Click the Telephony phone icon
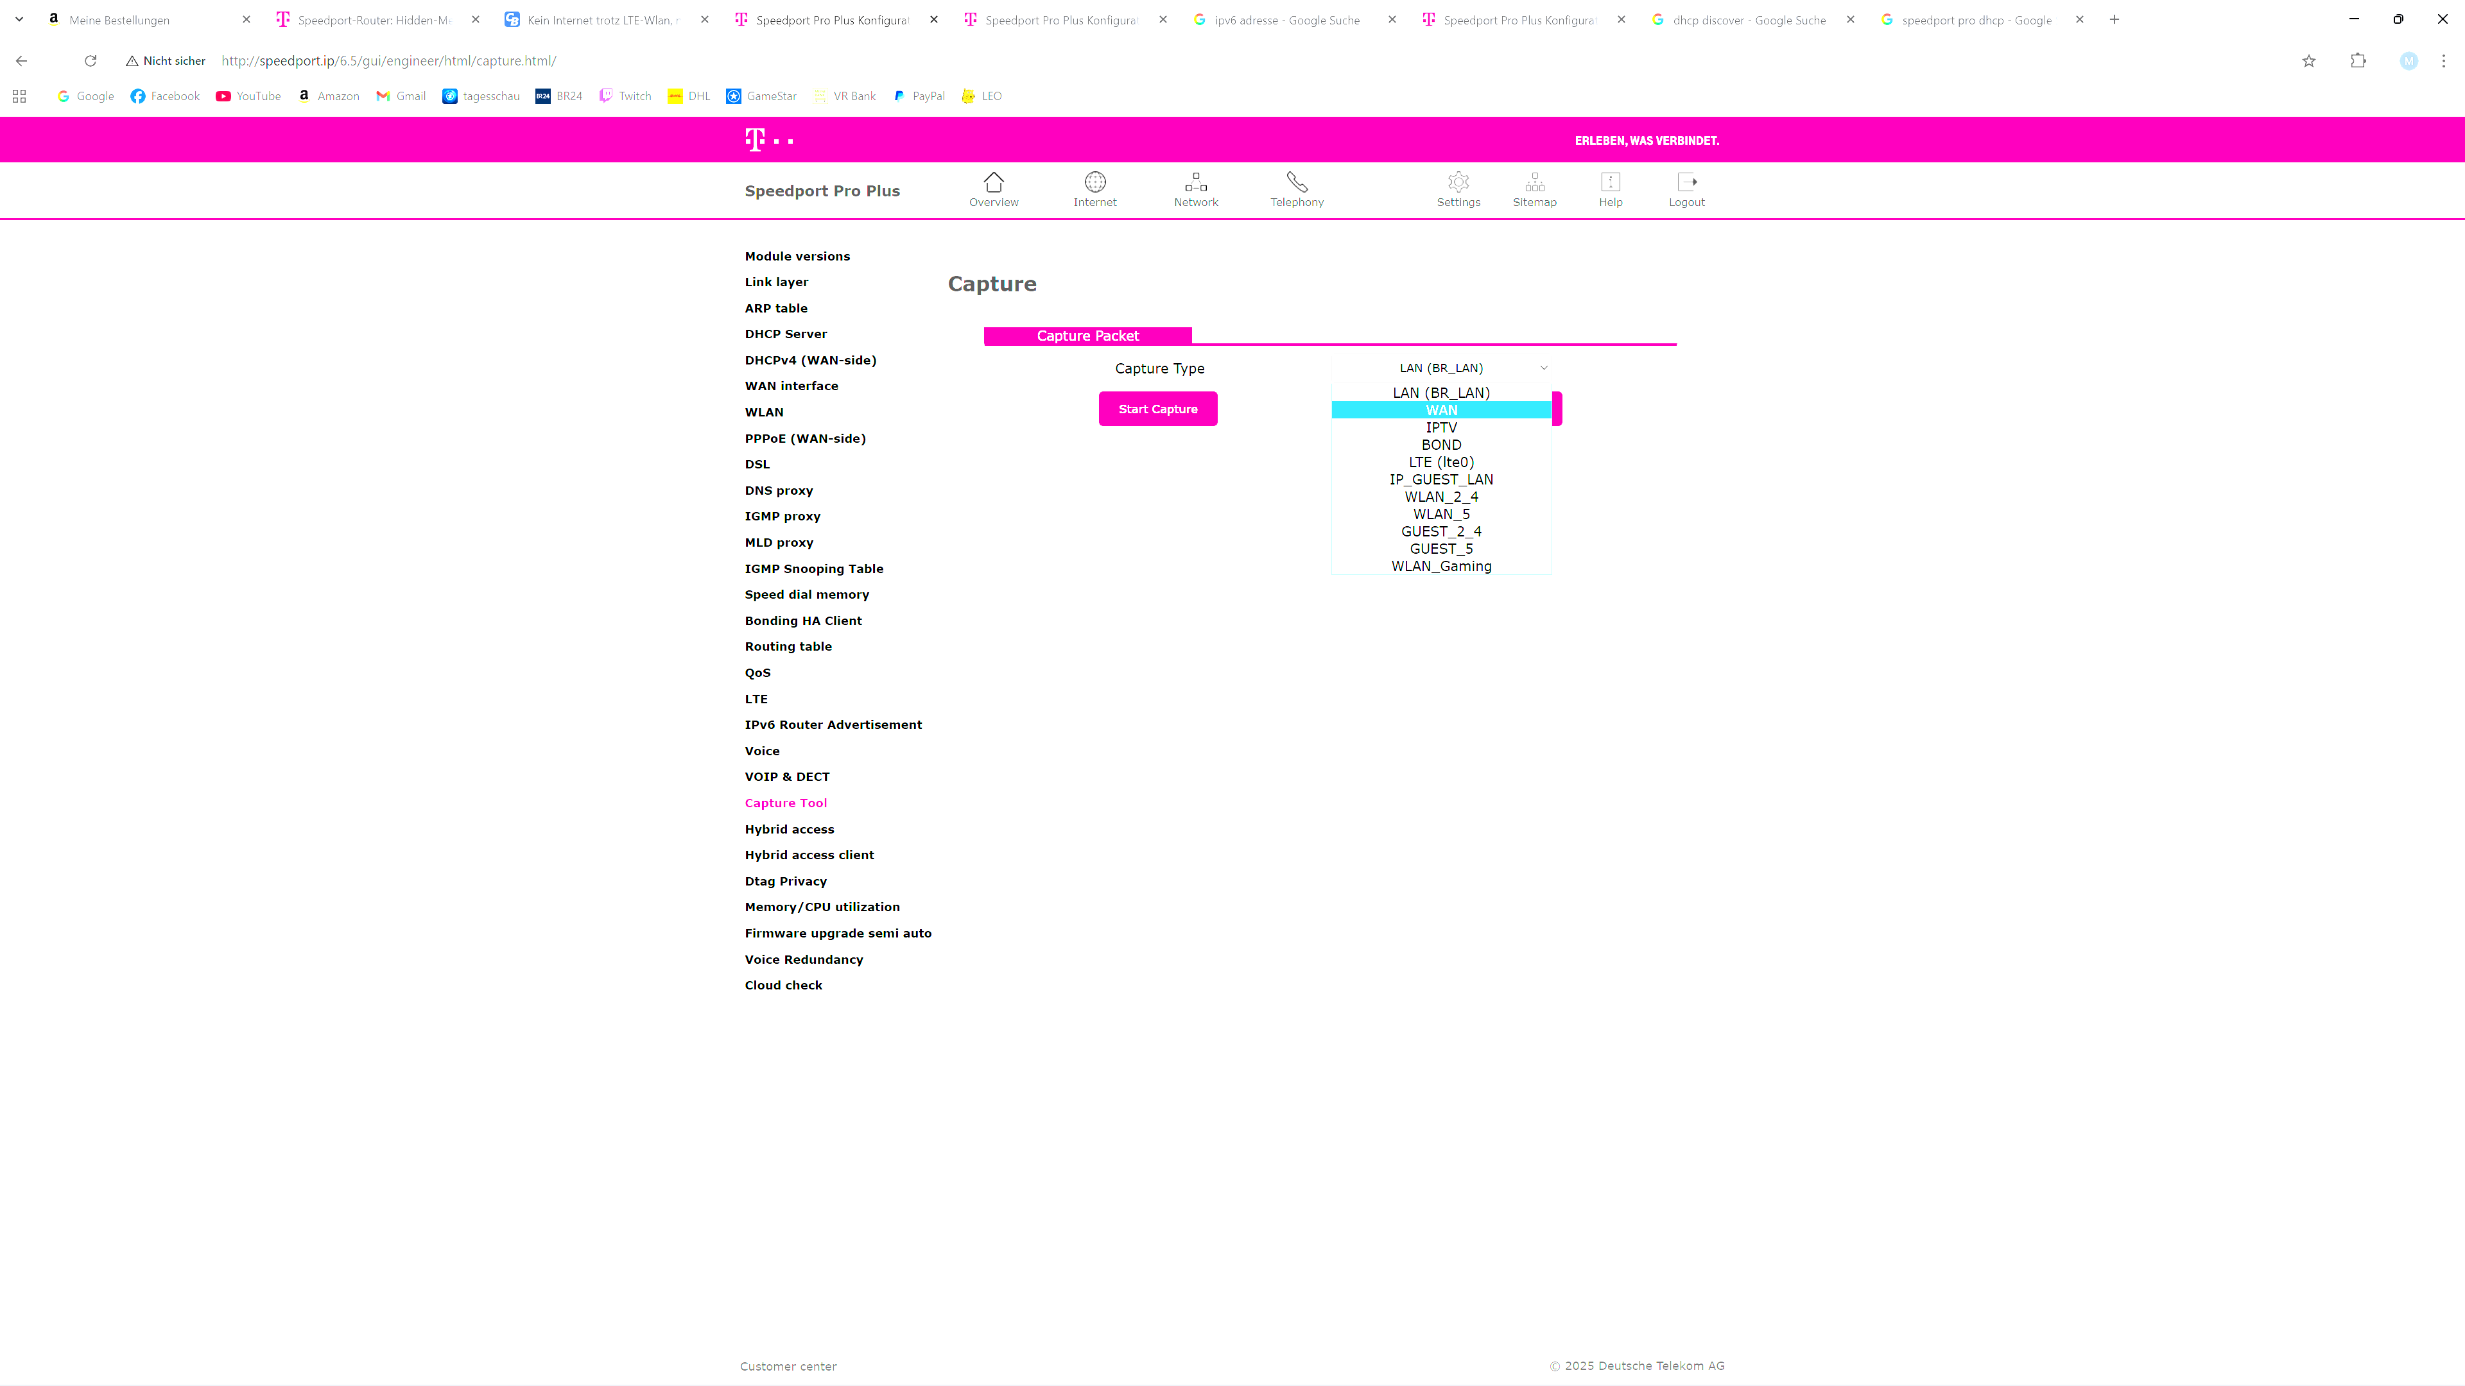This screenshot has width=2465, height=1386. tap(1297, 182)
